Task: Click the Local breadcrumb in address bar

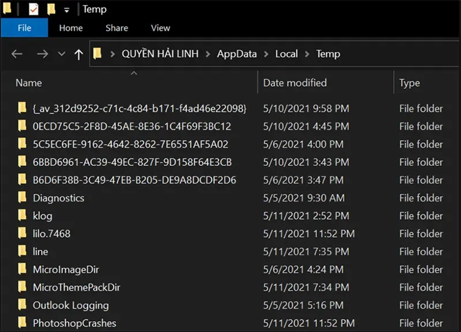Action: coord(286,54)
